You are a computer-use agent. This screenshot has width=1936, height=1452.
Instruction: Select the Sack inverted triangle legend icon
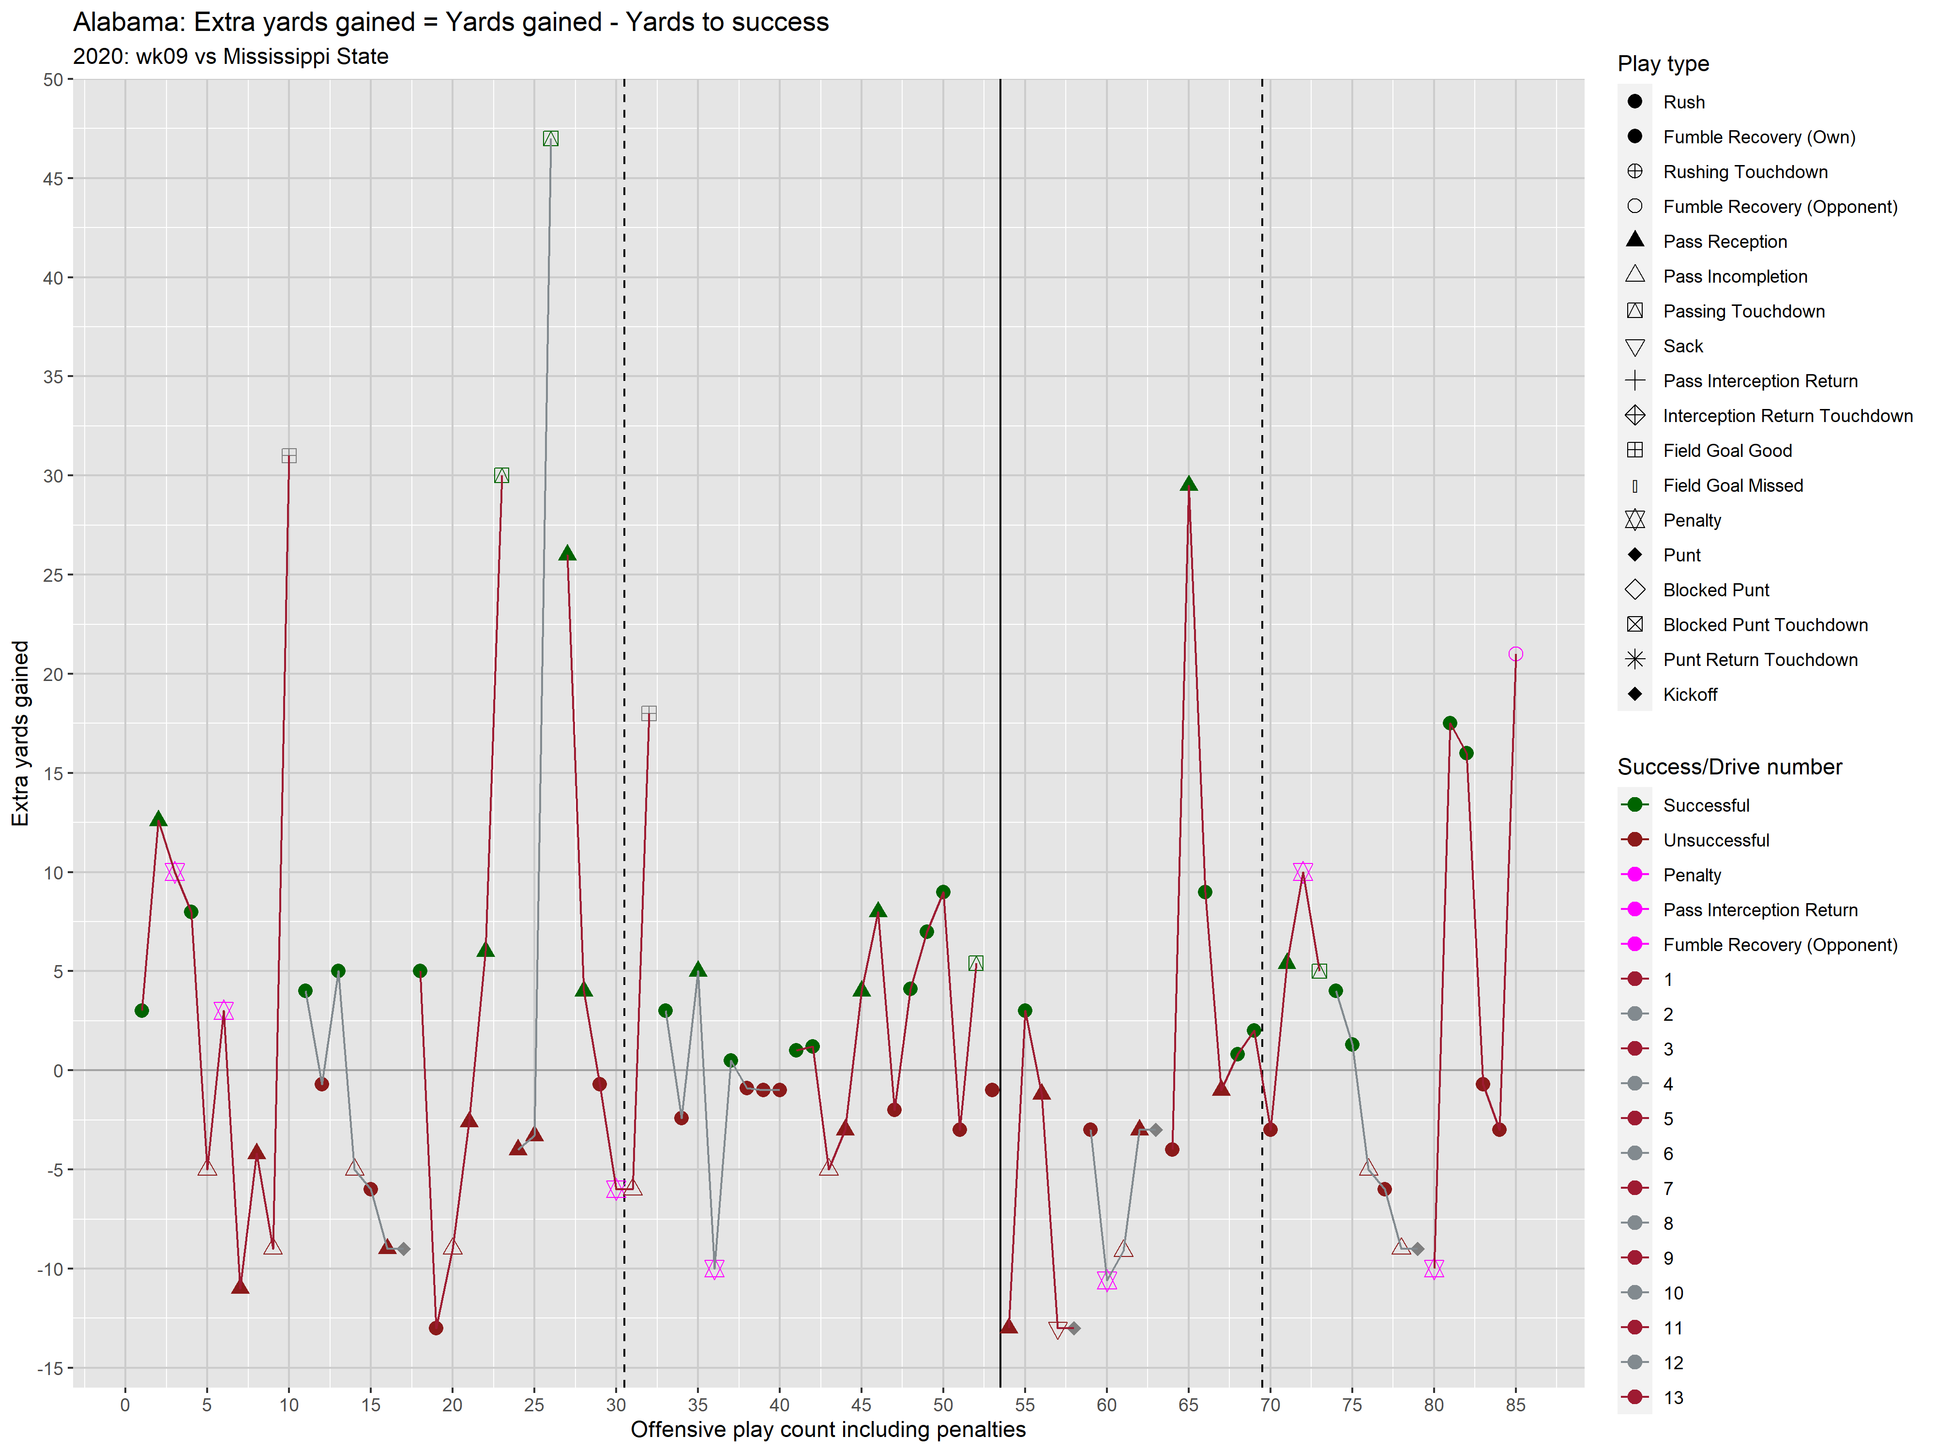click(1634, 347)
